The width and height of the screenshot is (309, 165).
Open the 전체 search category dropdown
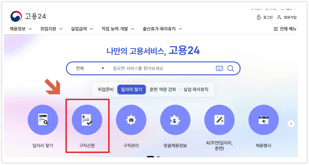tap(90, 69)
